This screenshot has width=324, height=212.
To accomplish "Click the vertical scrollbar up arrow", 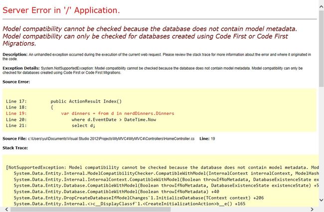I will (322, 7).
